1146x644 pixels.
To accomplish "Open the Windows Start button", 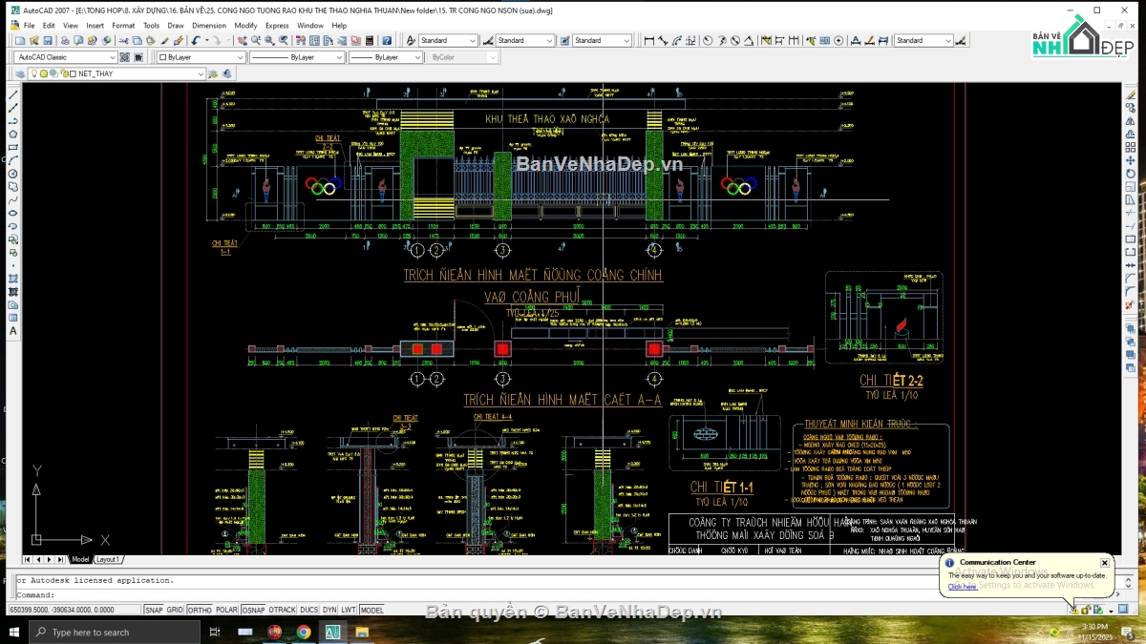I will click(14, 632).
